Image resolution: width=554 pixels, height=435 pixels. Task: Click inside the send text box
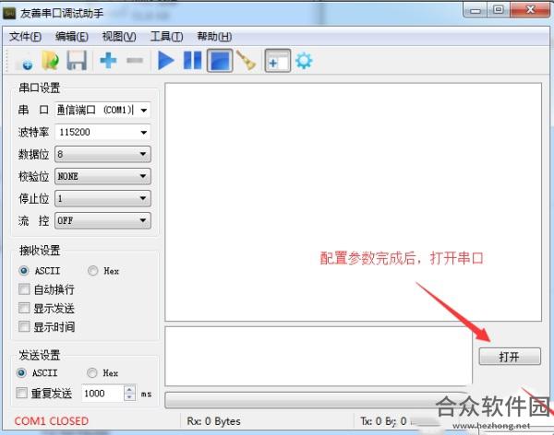click(319, 356)
